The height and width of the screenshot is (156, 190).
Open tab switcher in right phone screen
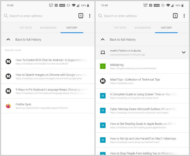pyautogui.click(x=175, y=16)
